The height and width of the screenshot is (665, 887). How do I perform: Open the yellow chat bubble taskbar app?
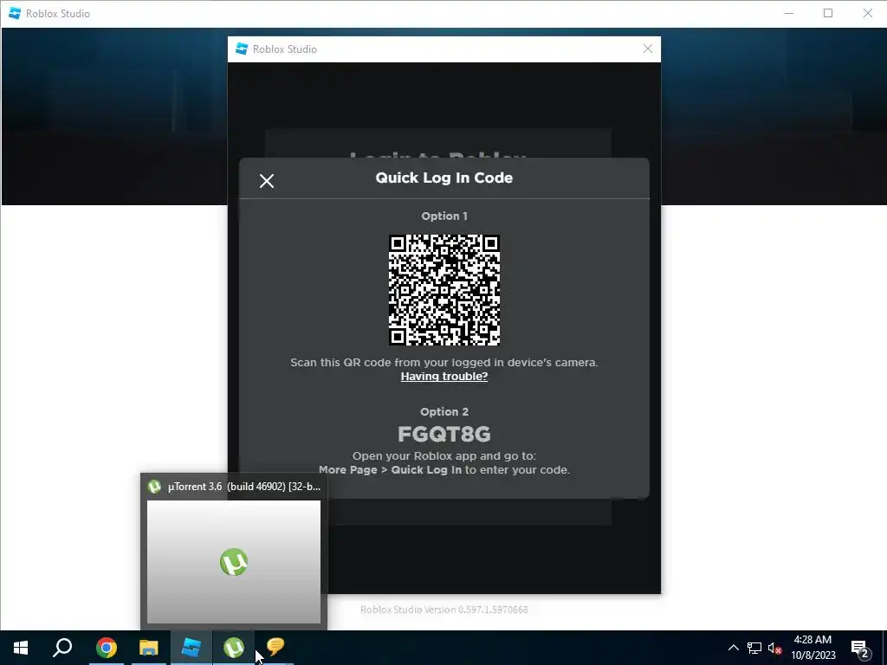click(x=275, y=648)
